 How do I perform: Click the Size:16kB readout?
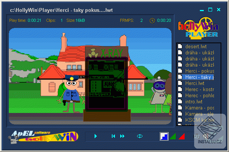[x=75, y=20]
